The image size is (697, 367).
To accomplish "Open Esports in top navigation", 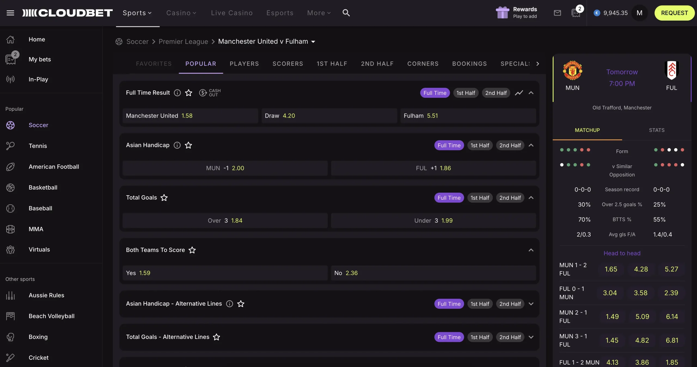I will tap(280, 13).
